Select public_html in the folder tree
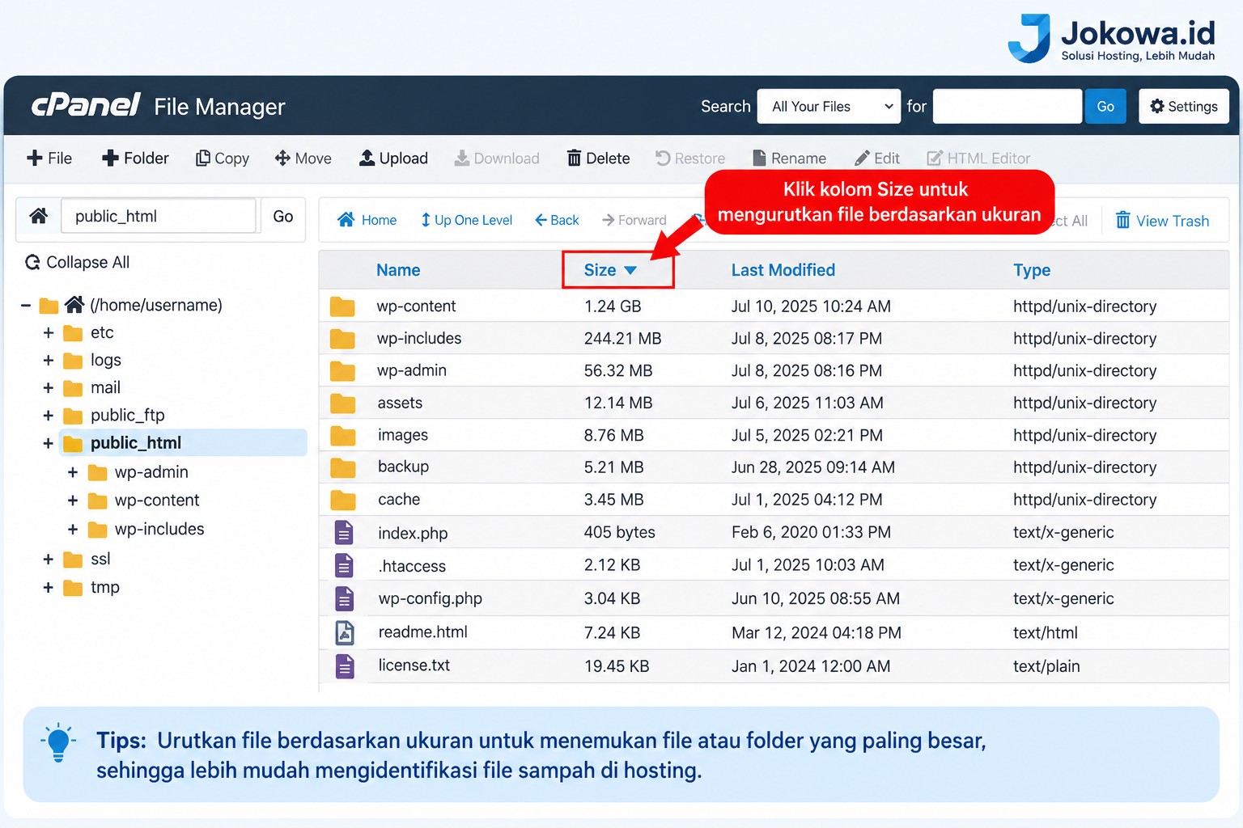This screenshot has height=828, width=1243. (183, 443)
